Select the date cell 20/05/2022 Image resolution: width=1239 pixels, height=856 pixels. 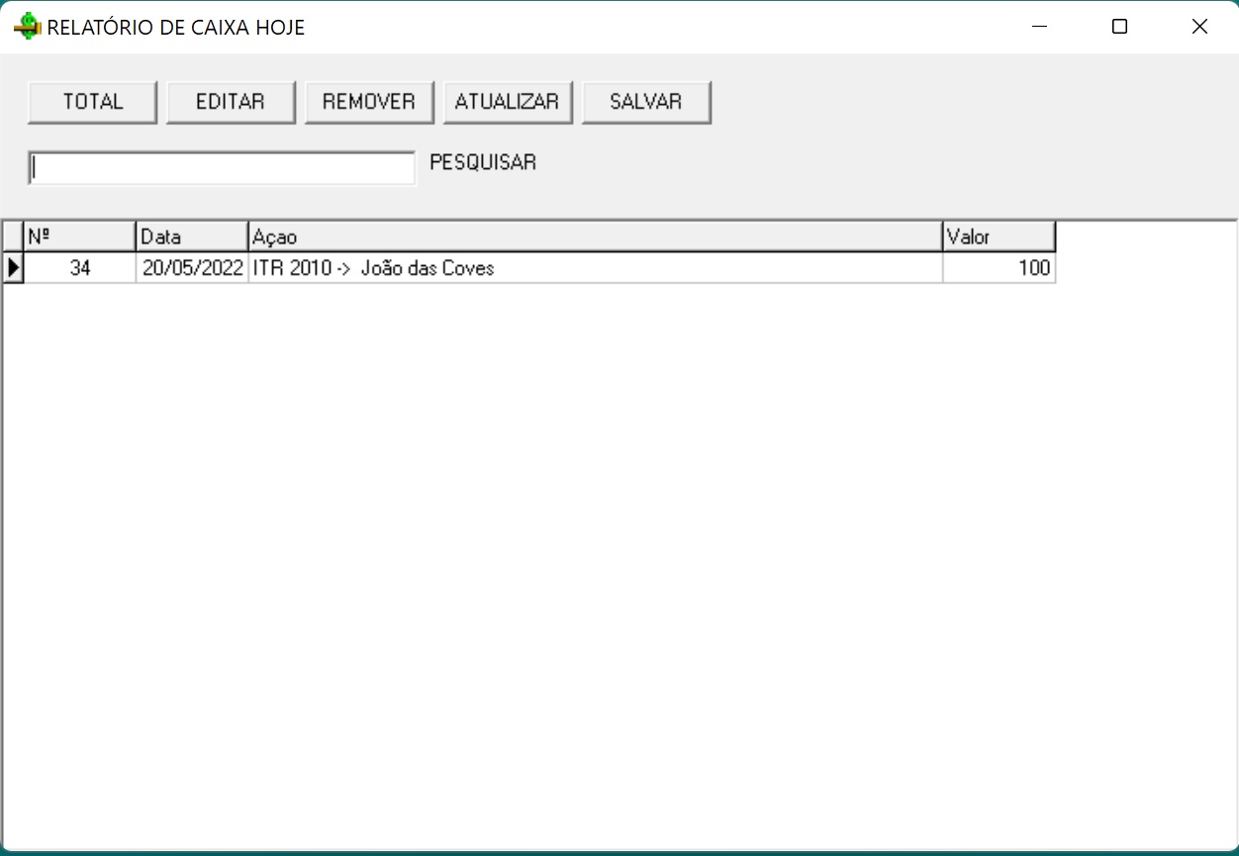click(192, 268)
